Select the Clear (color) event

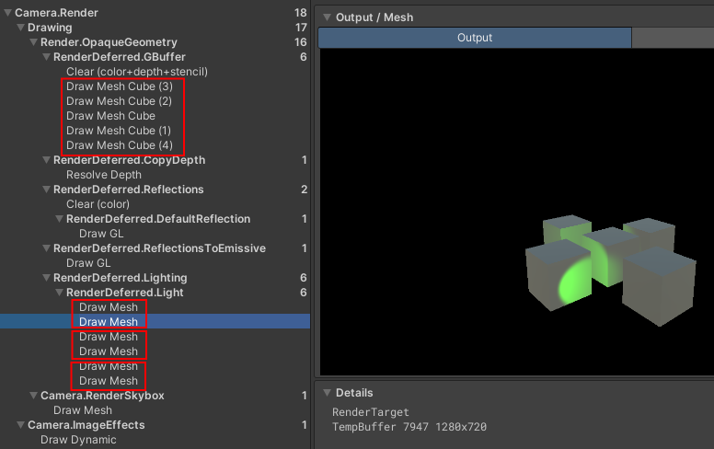[x=98, y=204]
